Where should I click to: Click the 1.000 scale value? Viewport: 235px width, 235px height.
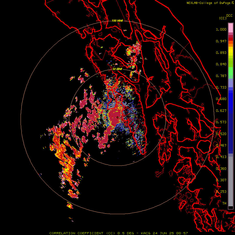click(221, 29)
